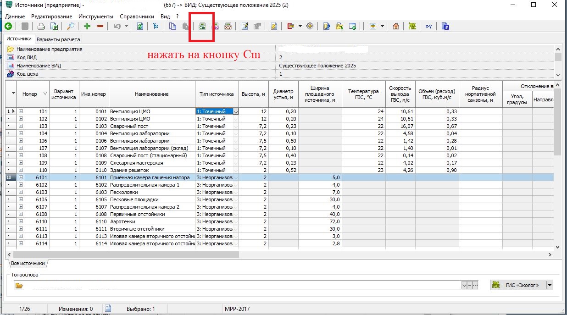Switch to Варианты расчета tab
Screen dimensions: 567x315
pos(58,39)
